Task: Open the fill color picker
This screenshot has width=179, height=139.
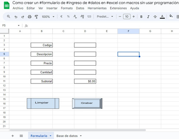Action: [x=171, y=16]
